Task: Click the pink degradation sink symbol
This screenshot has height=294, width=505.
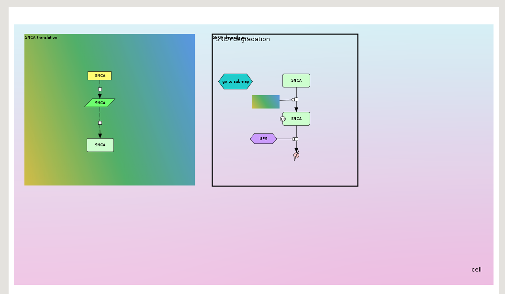Action: [x=296, y=155]
